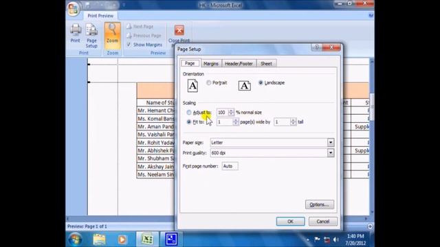Viewport: 440px width, 247px height.
Task: Switch to the Page tab
Action: 190,63
